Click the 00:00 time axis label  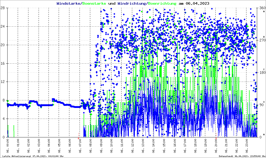[x=8, y=145]
